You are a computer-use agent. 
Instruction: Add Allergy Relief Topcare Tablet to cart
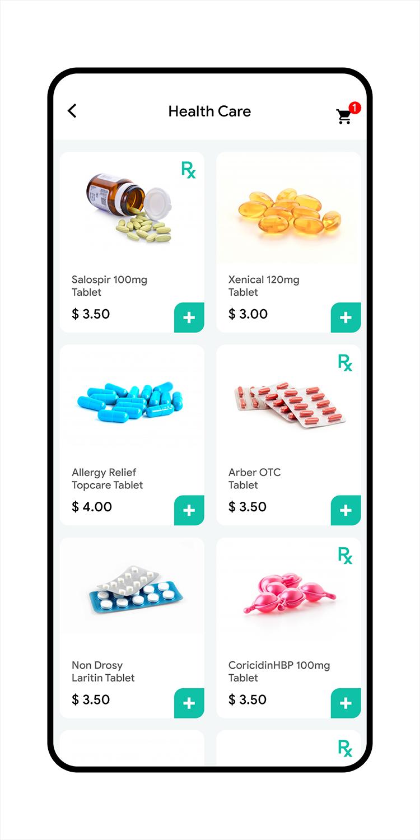click(189, 510)
